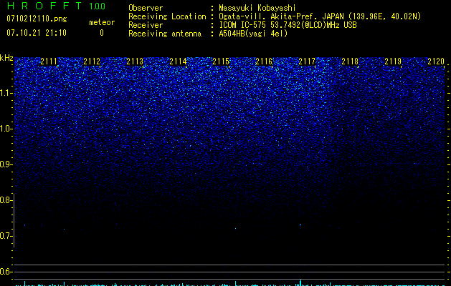Screen dimensions: 451x286
Task: Click the date stamp 07.10.21 21:10
Action: 37,33
